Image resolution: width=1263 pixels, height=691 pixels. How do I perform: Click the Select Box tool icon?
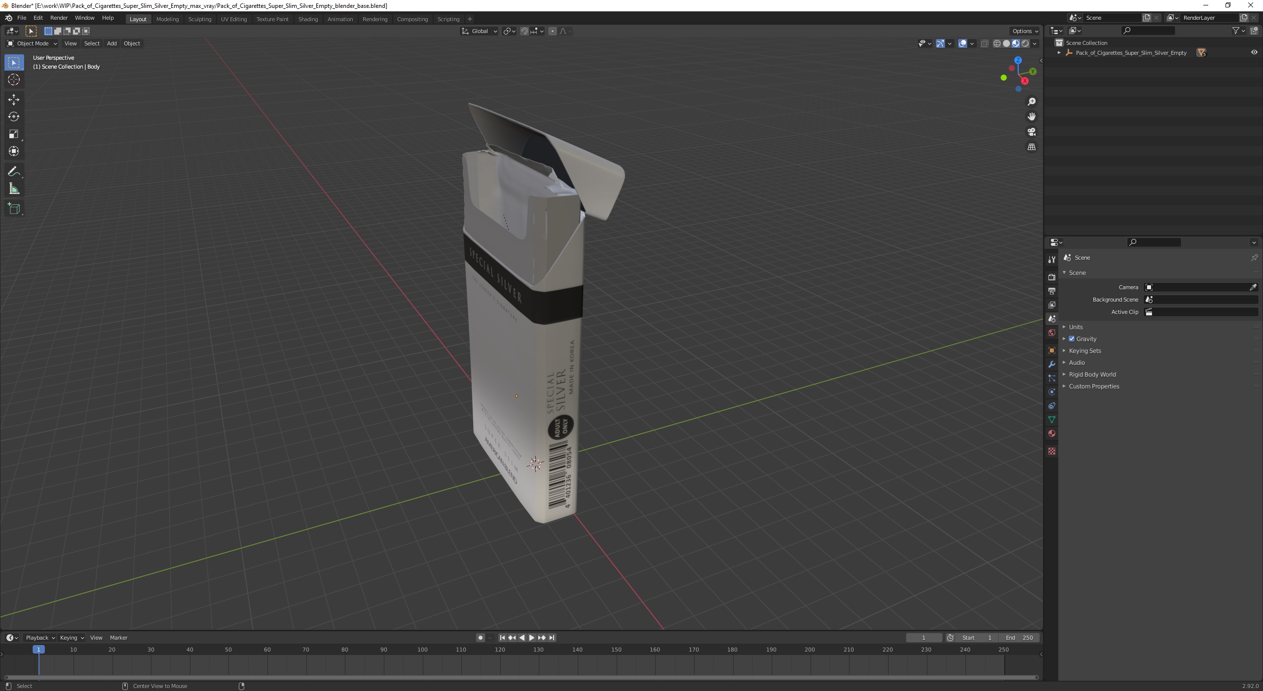(14, 62)
